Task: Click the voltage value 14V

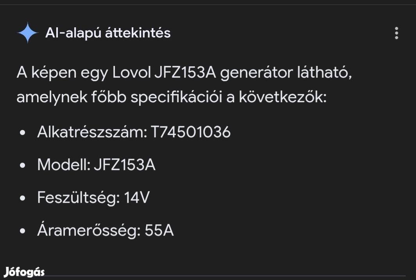Action: coord(136,198)
